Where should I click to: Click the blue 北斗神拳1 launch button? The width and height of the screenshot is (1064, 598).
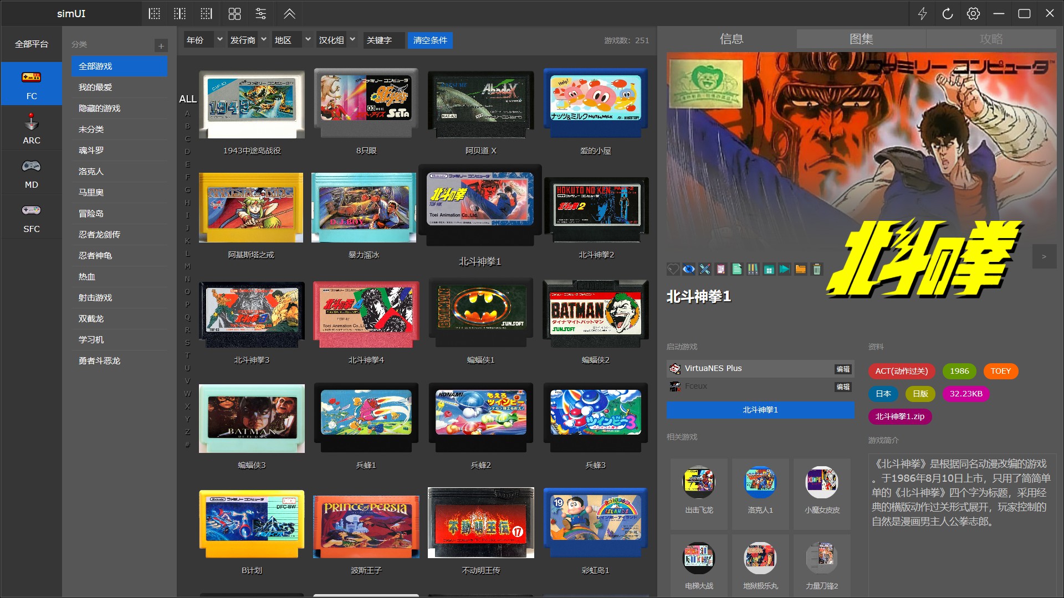pos(760,410)
